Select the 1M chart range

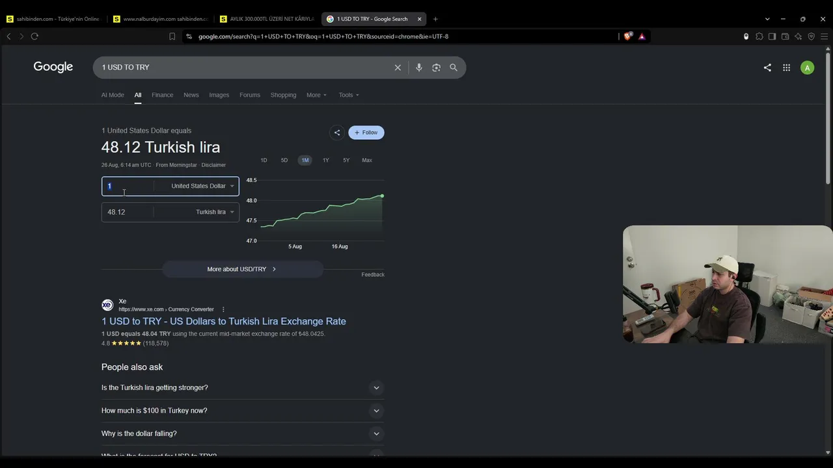point(305,161)
